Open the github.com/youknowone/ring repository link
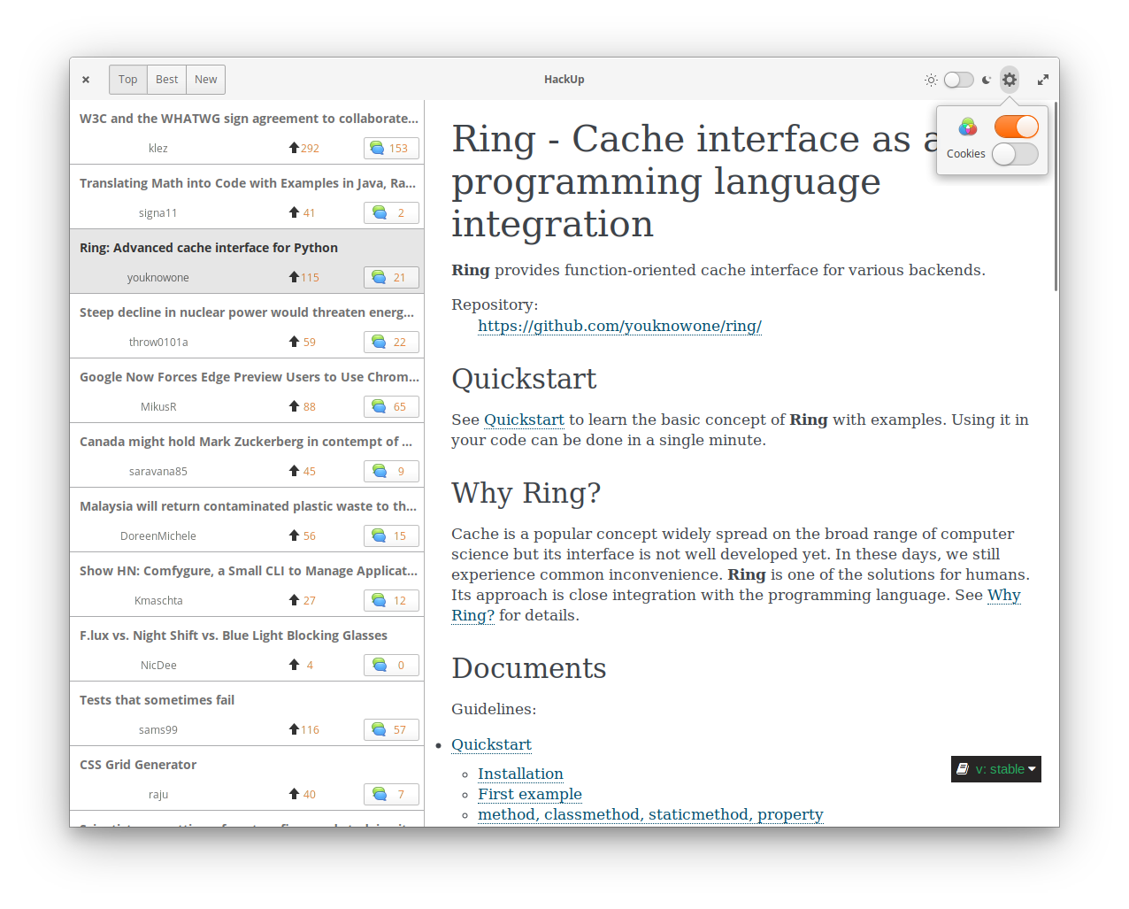 coord(619,326)
